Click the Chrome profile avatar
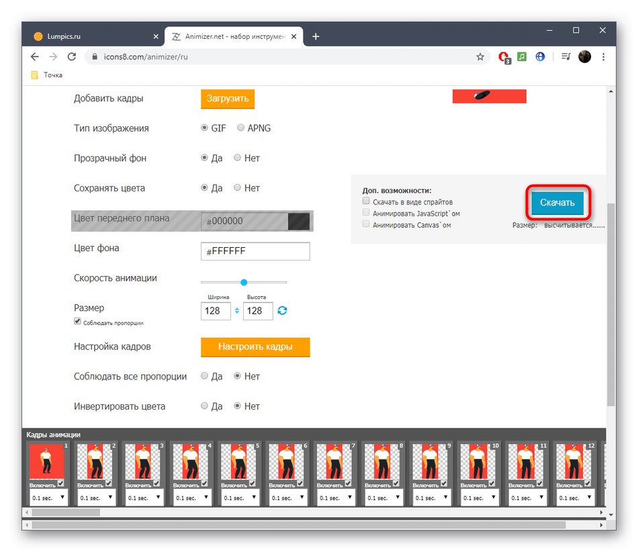The width and height of the screenshot is (638, 552). (x=584, y=56)
